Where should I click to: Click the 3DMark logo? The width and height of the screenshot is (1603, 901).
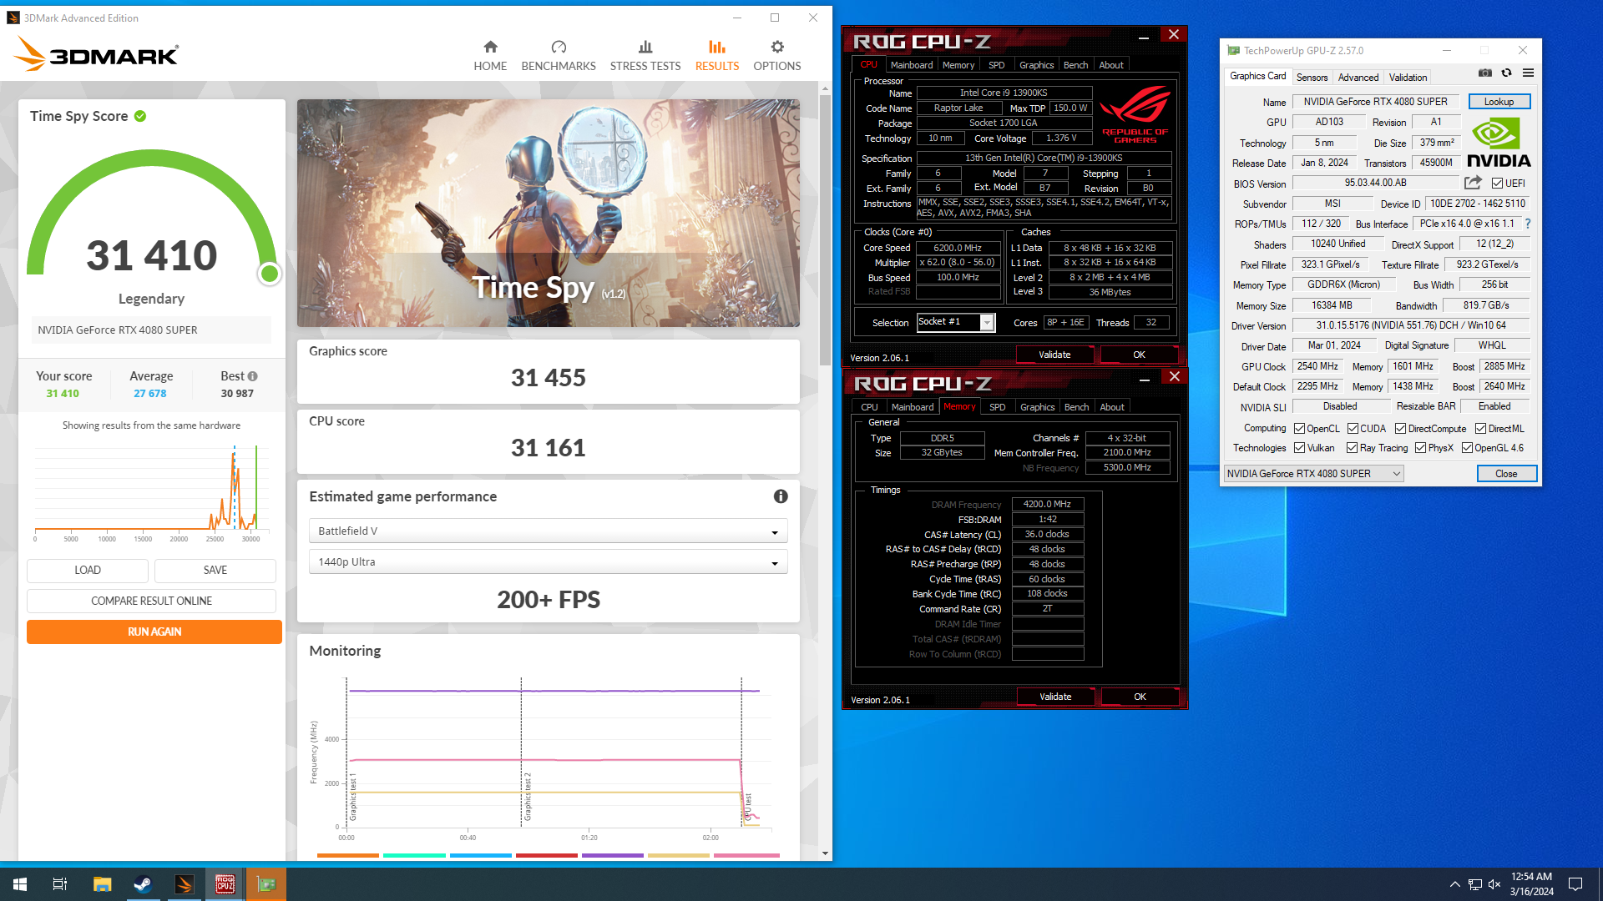96,54
